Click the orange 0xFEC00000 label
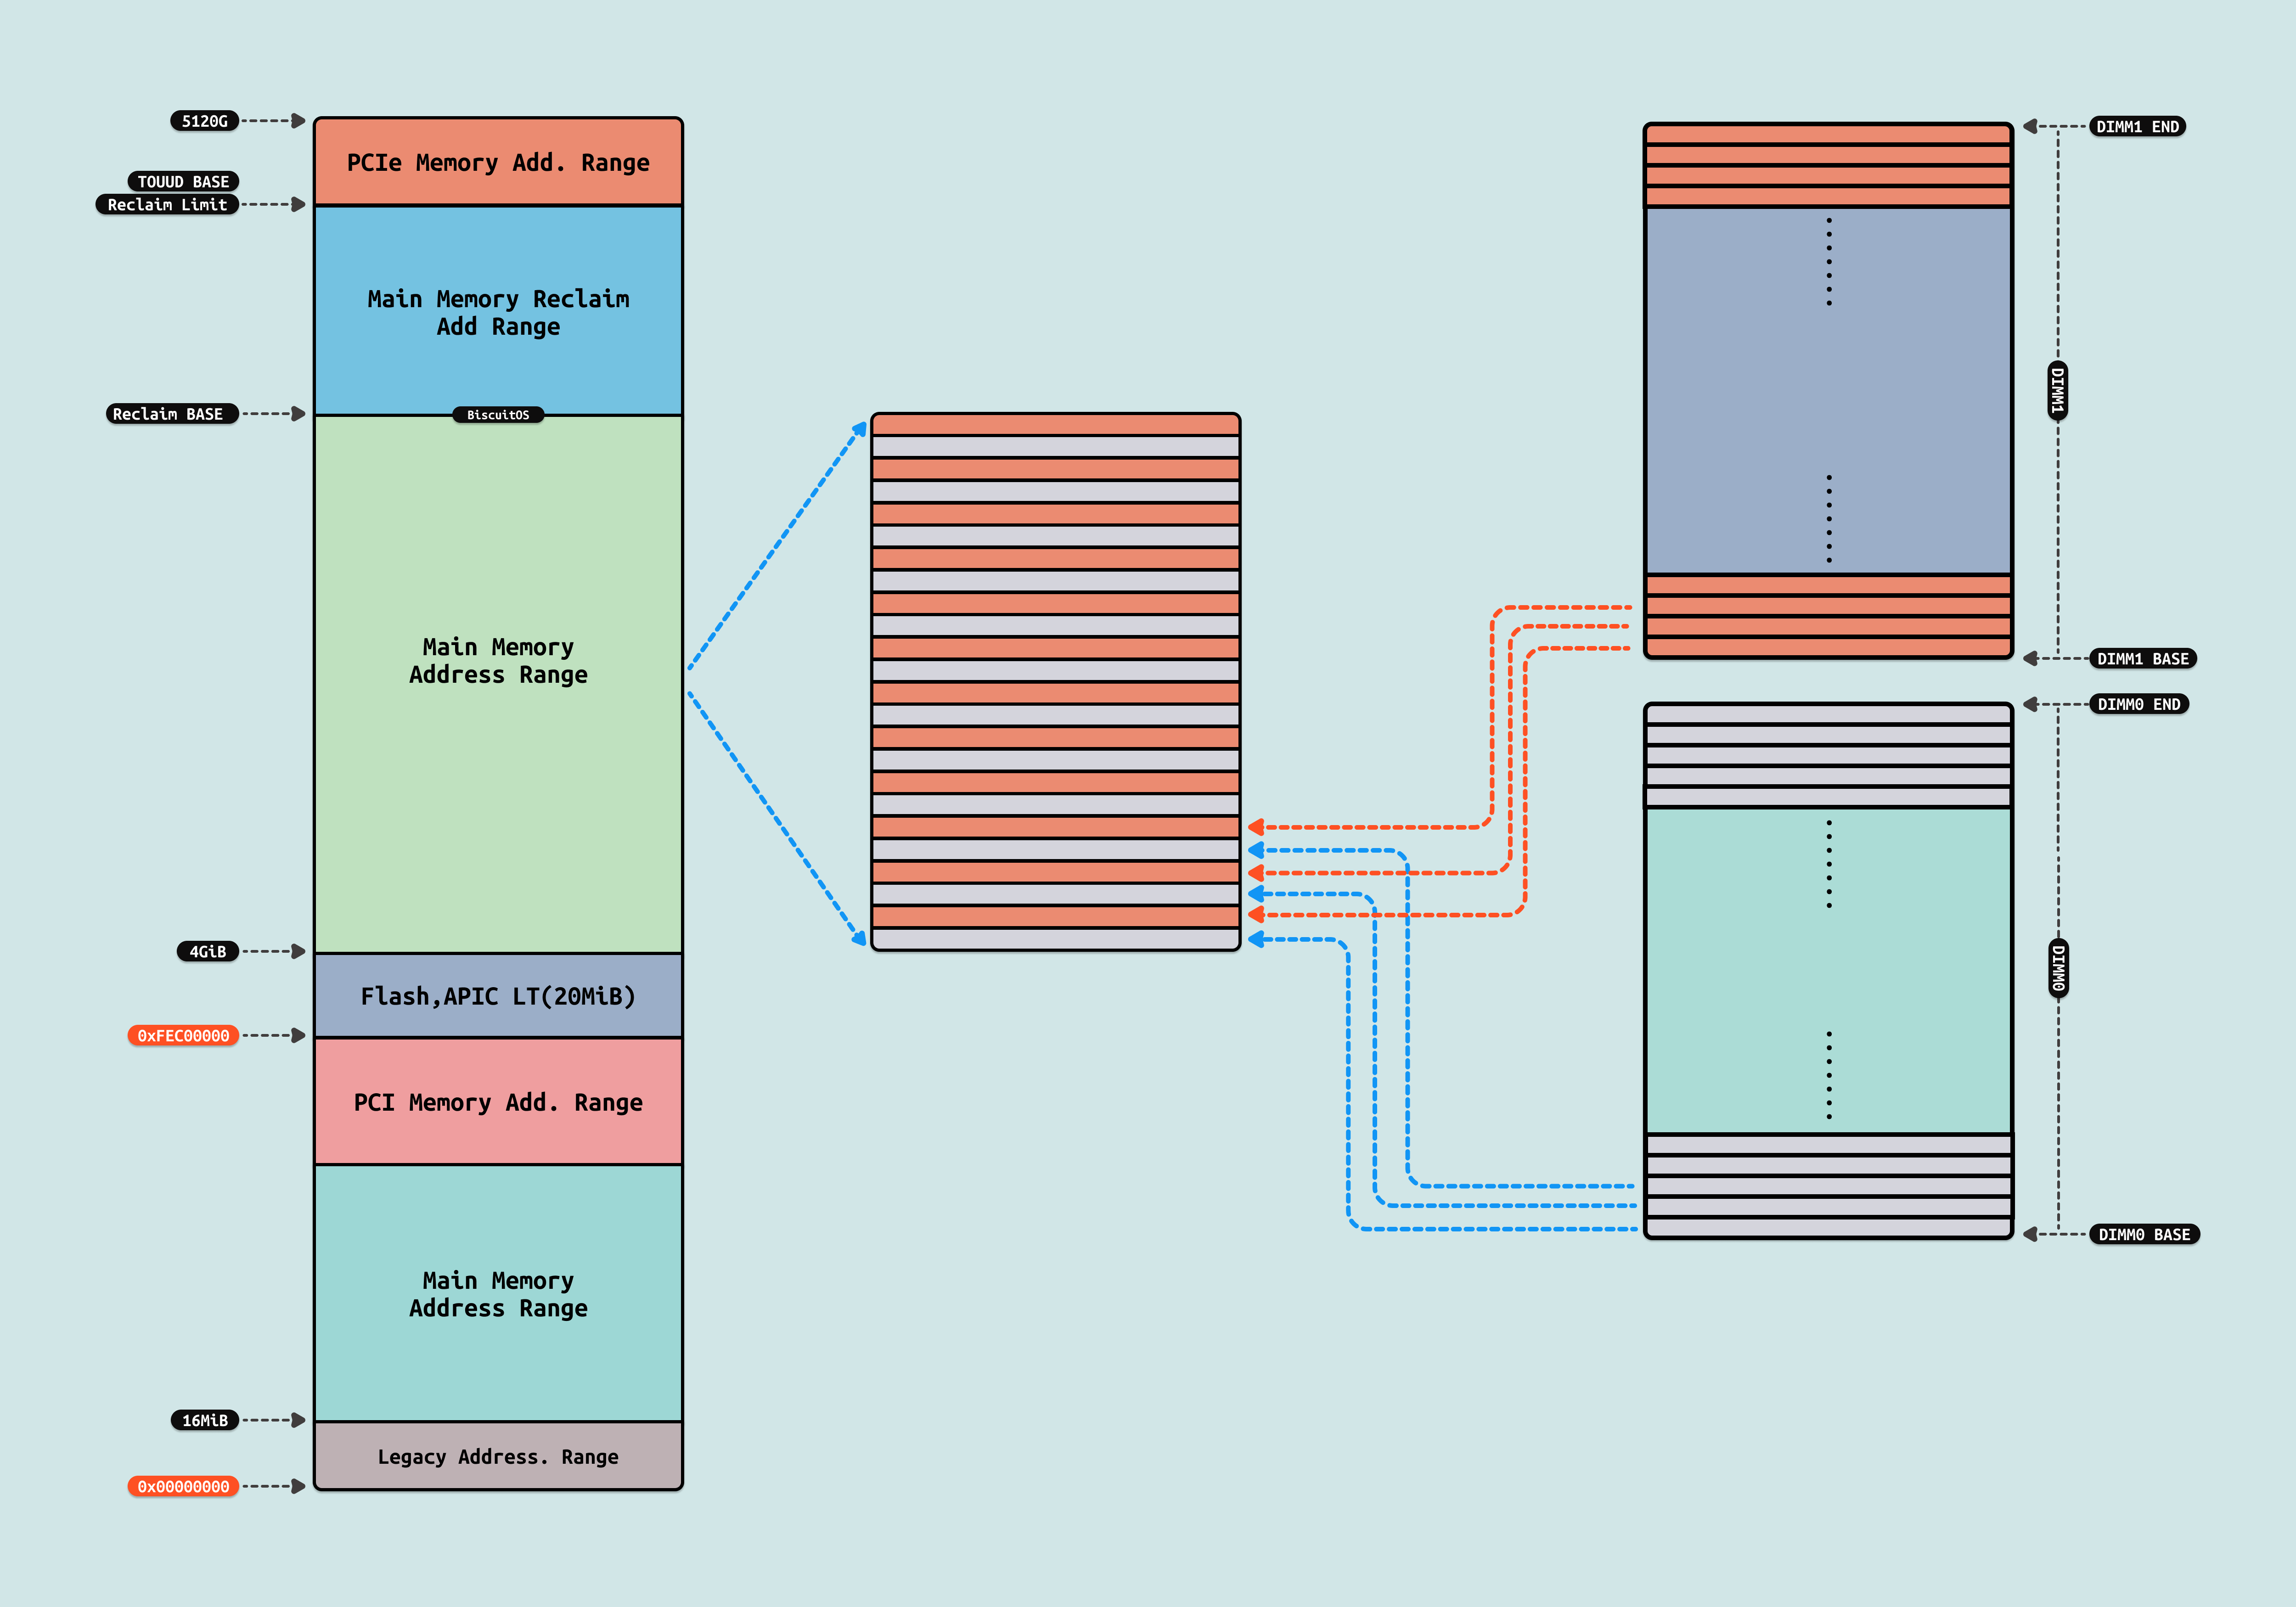The height and width of the screenshot is (1607, 2296). coord(183,1035)
